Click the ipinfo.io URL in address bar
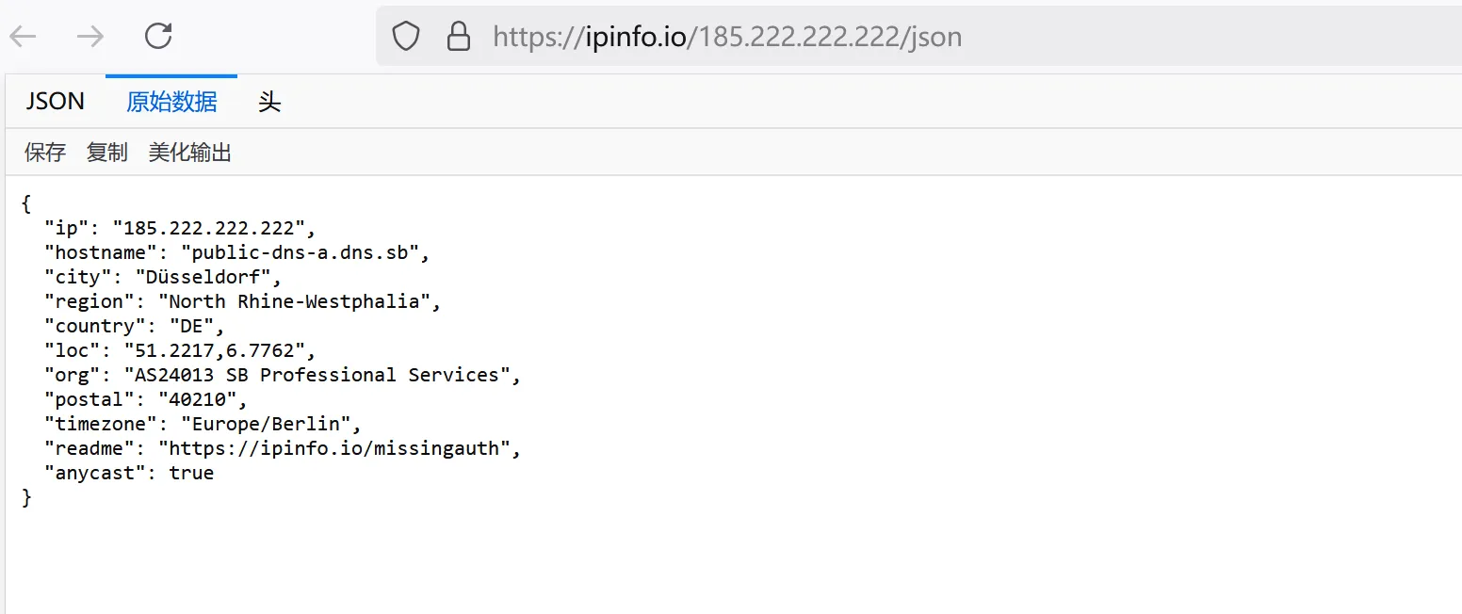The height and width of the screenshot is (614, 1462). pyautogui.click(x=727, y=37)
